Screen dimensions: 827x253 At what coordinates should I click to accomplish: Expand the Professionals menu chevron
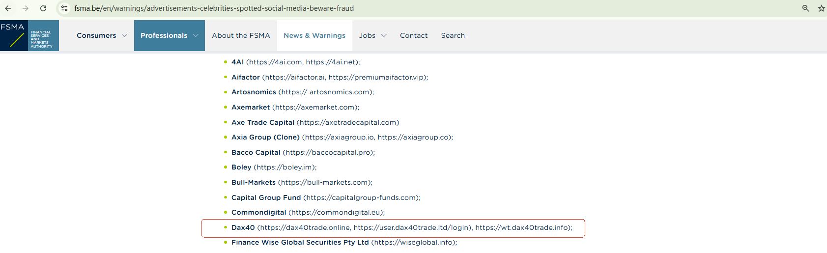tap(196, 35)
